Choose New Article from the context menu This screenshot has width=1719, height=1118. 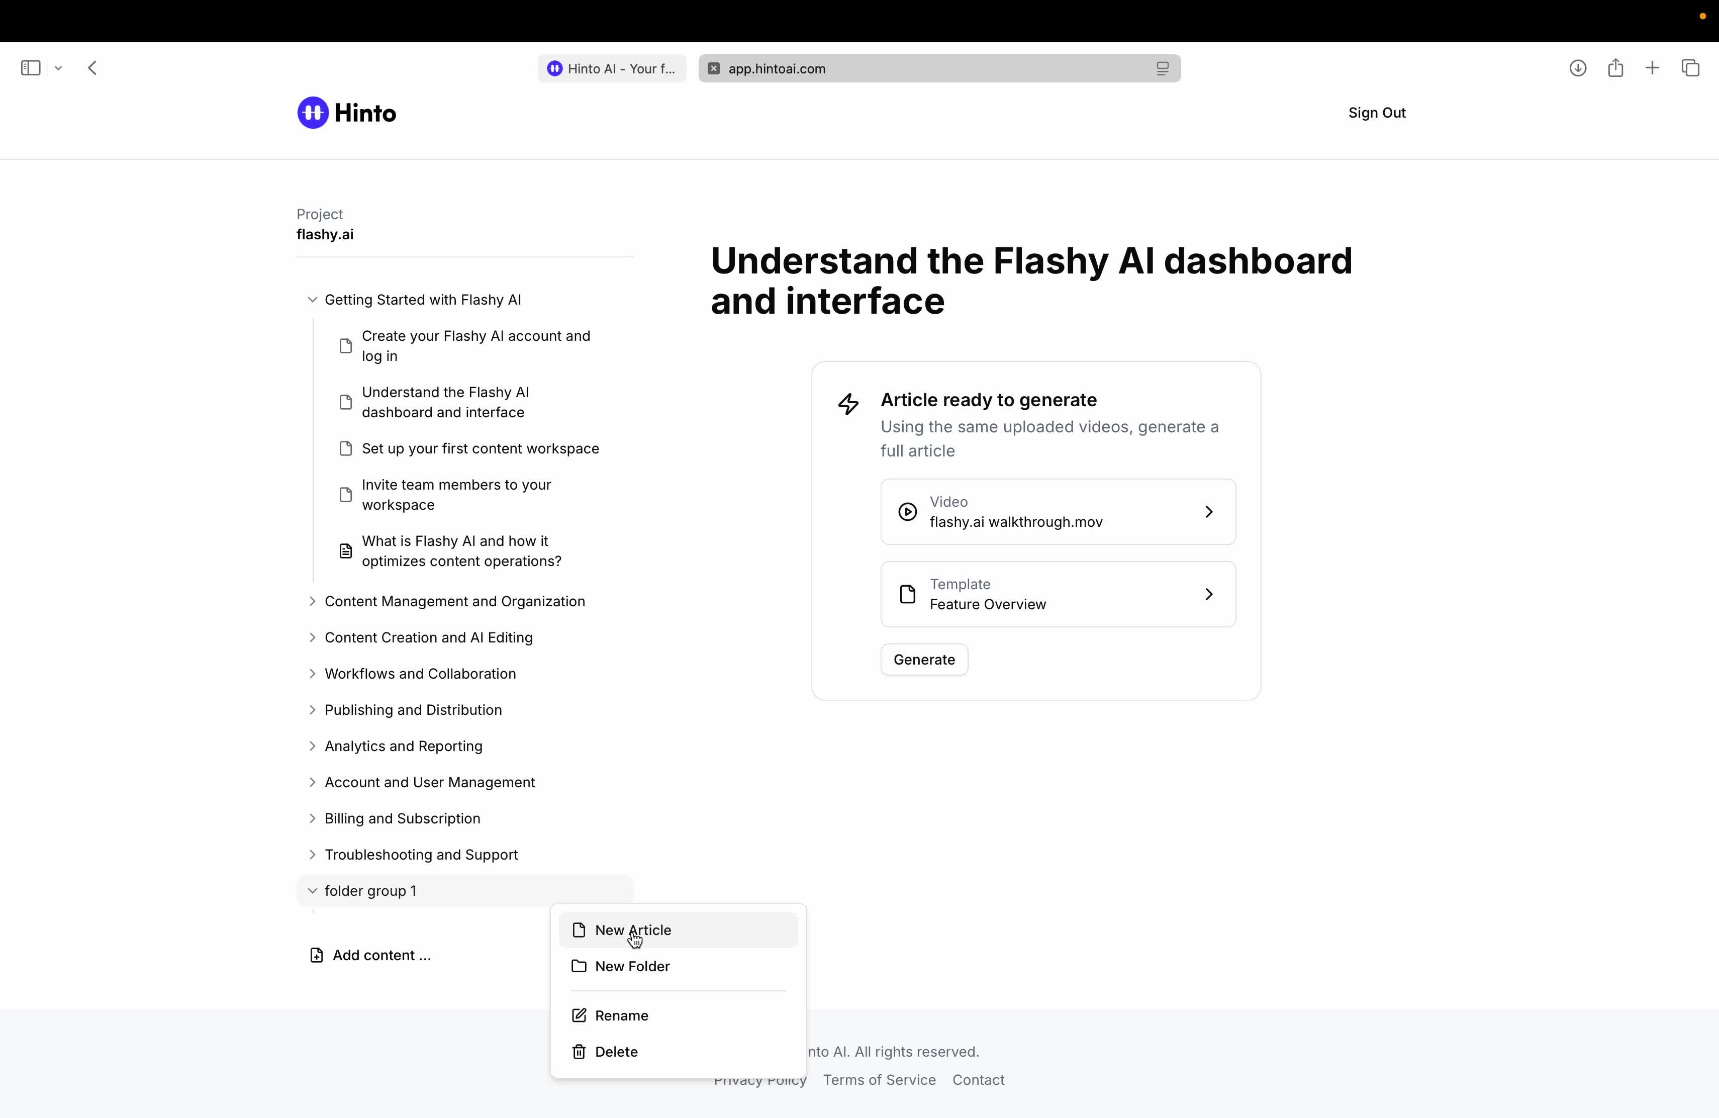(x=633, y=930)
